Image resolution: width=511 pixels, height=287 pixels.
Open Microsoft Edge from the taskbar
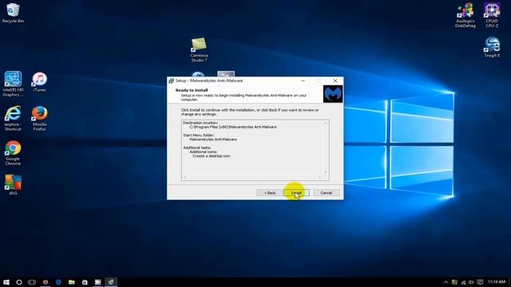pos(58,282)
